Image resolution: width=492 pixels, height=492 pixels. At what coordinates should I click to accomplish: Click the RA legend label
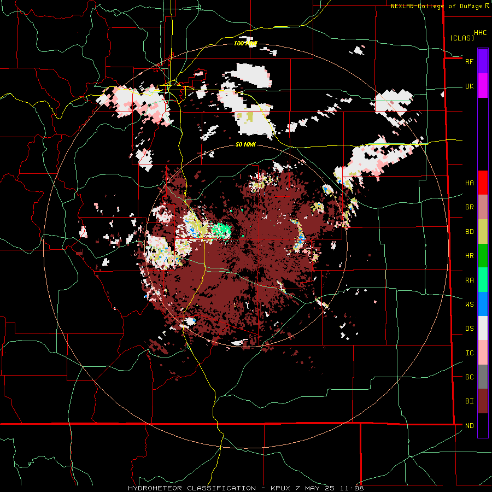coord(469,280)
